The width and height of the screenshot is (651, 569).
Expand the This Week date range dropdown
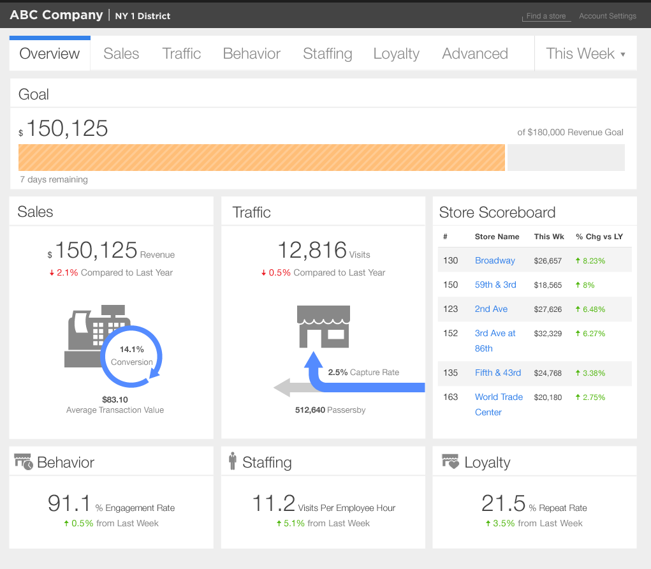coord(585,54)
